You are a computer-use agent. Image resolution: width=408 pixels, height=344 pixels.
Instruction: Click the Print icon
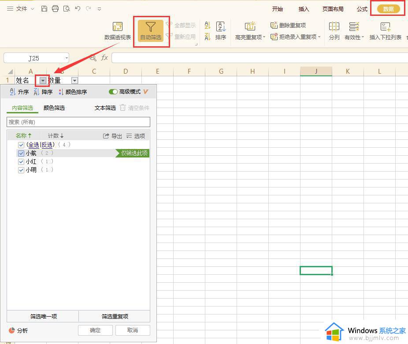55,8
